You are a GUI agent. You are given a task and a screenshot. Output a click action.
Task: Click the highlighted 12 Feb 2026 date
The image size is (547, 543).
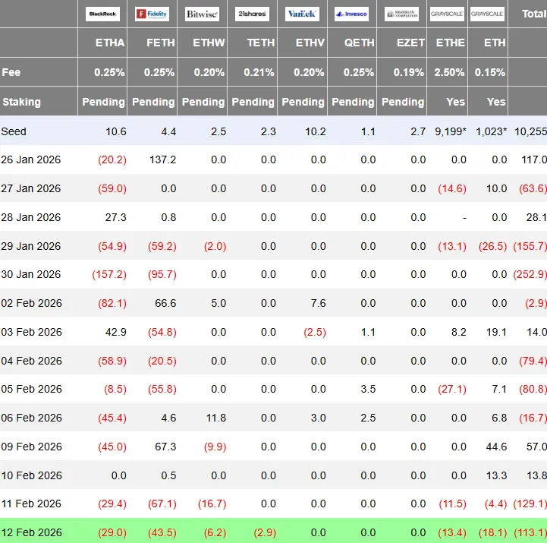[32, 532]
